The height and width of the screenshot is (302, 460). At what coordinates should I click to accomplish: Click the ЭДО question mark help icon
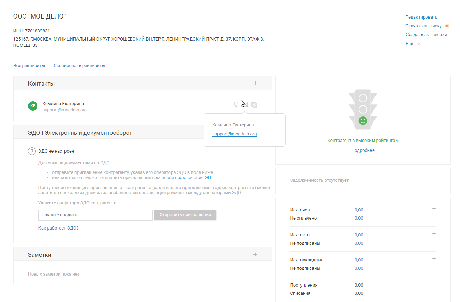click(32, 151)
